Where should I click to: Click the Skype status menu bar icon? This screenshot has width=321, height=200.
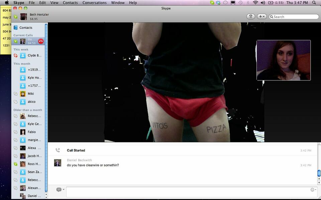(212, 3)
